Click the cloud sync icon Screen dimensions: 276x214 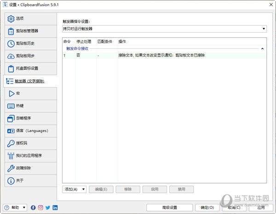[x=11, y=56]
